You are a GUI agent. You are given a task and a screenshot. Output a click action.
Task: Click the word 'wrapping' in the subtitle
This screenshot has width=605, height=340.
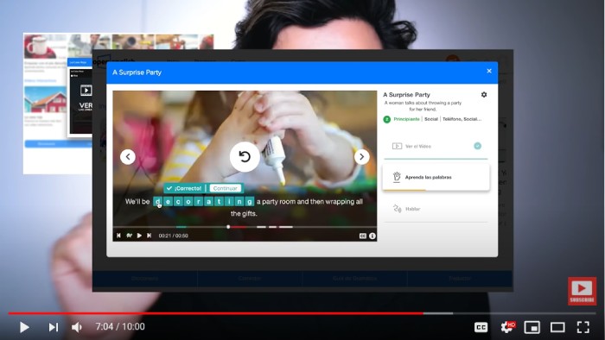(x=340, y=201)
